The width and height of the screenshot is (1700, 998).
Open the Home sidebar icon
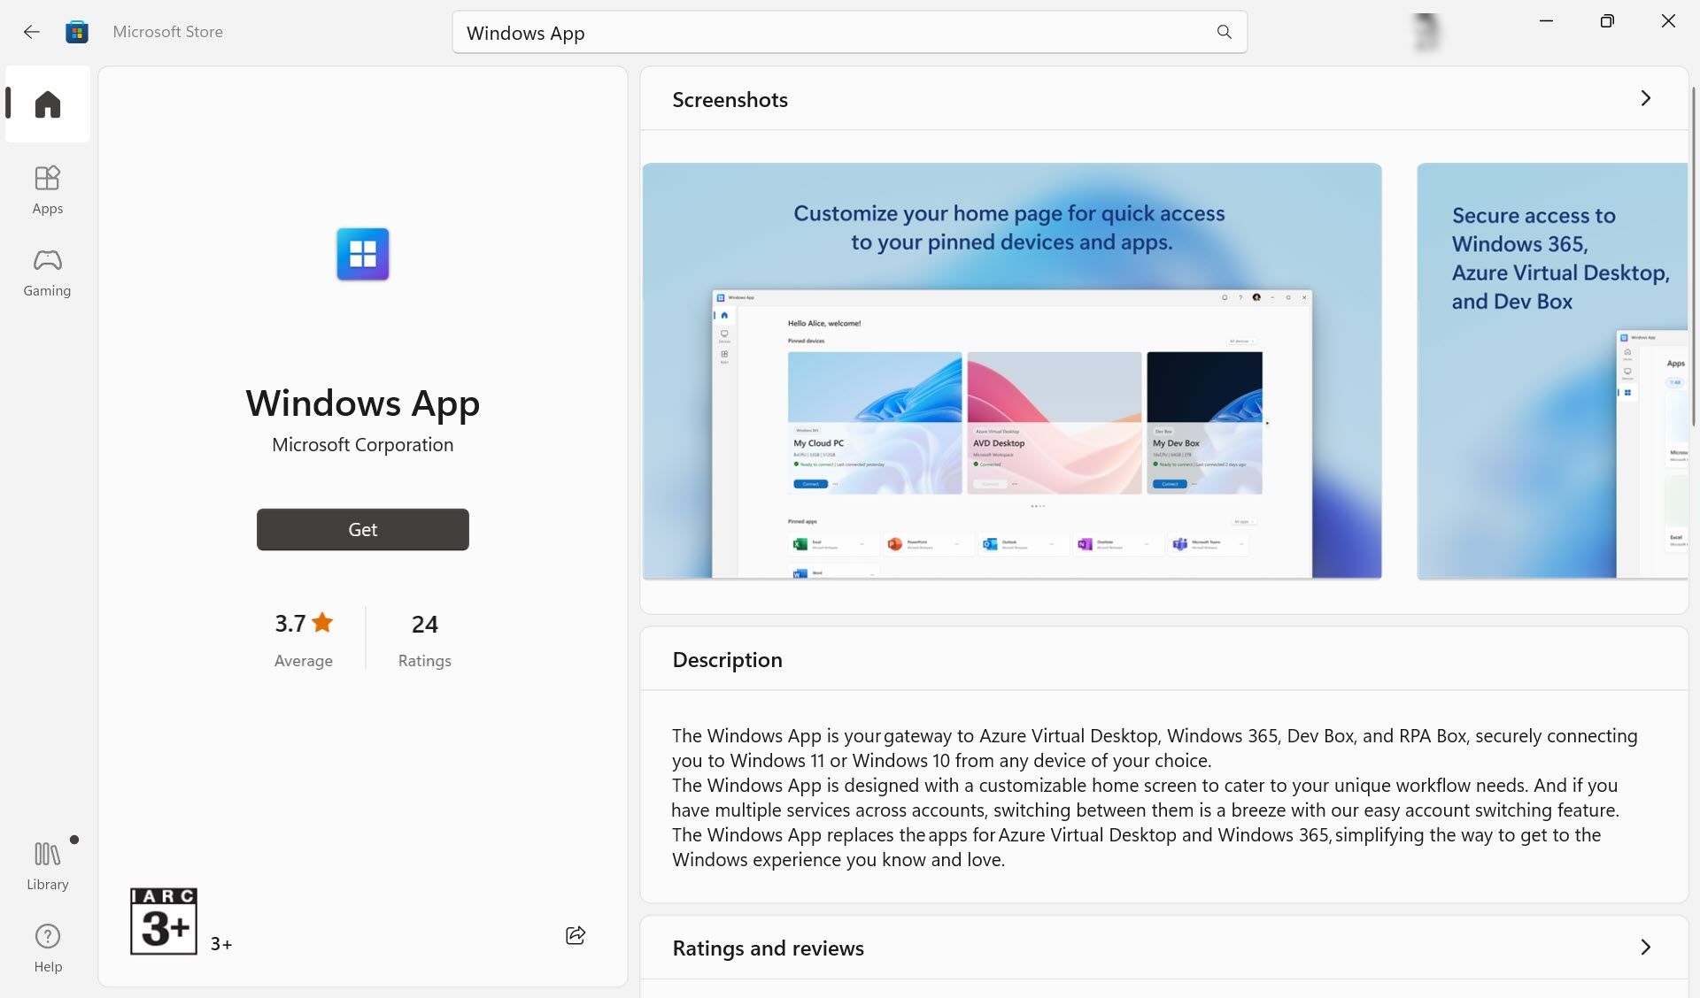pos(48,104)
